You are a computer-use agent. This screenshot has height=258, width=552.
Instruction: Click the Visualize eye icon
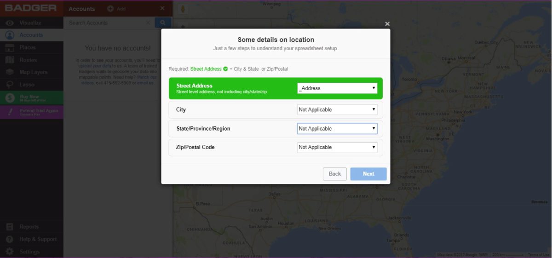10,23
